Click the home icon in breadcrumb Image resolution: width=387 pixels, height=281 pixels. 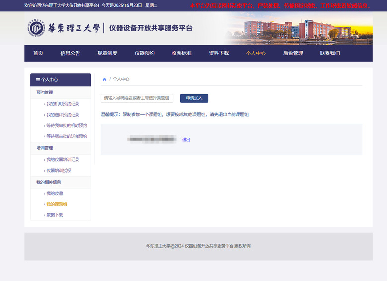(x=104, y=79)
